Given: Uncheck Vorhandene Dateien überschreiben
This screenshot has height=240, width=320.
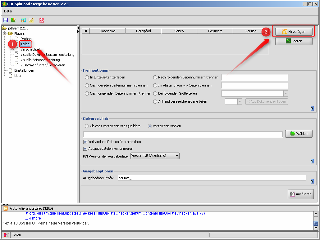Looking at the screenshot, I should (x=85, y=141).
